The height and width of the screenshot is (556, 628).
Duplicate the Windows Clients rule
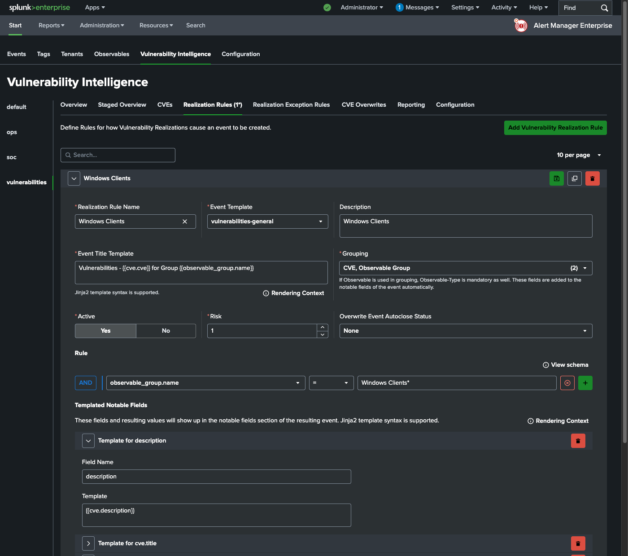[x=574, y=178]
